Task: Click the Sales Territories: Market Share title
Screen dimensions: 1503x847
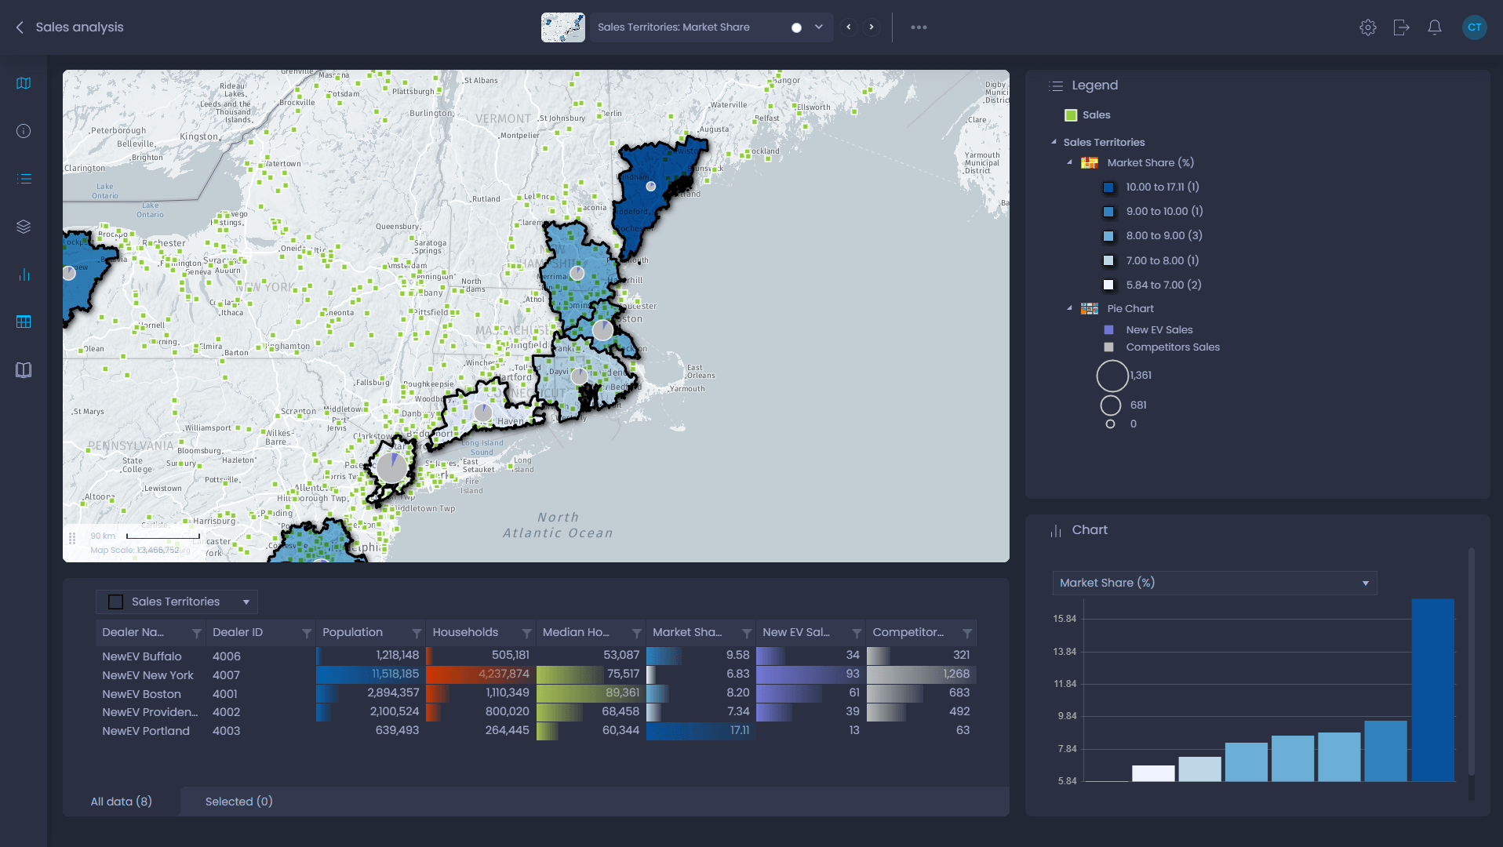Action: (x=674, y=27)
